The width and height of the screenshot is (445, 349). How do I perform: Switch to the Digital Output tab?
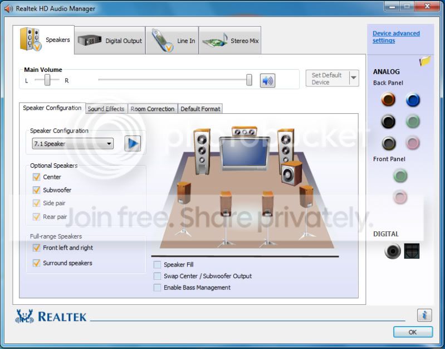tap(110, 41)
